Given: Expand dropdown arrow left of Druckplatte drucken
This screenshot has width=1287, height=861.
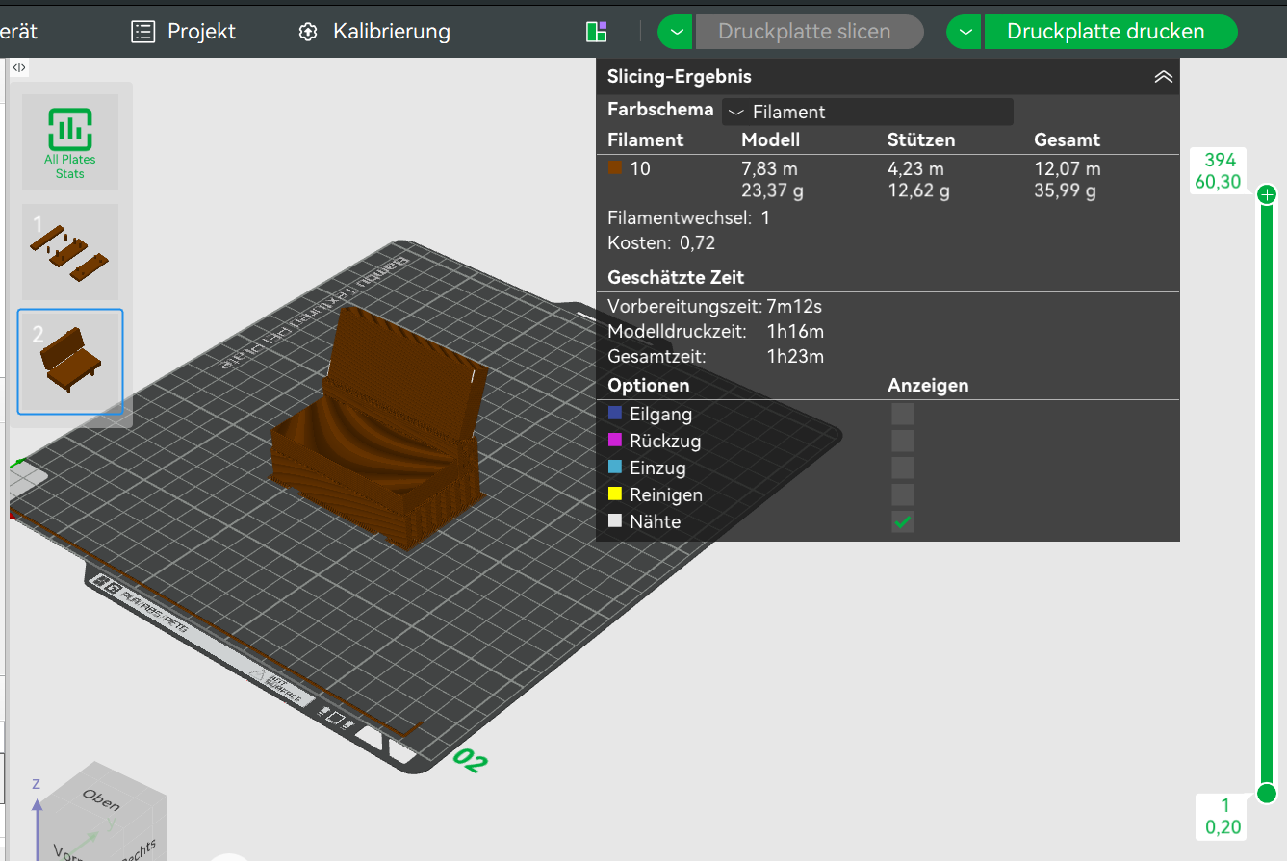Looking at the screenshot, I should click(x=965, y=32).
